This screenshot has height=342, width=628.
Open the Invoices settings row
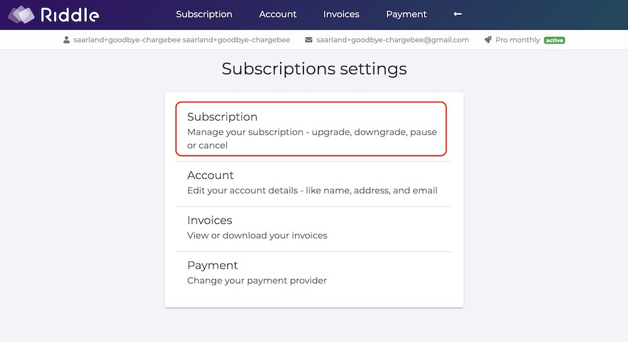(314, 229)
